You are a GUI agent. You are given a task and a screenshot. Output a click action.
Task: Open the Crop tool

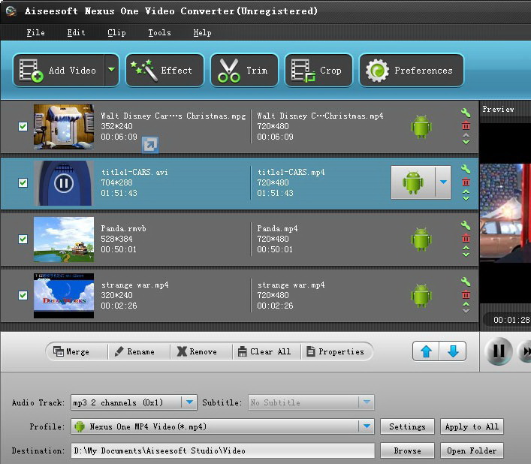[x=318, y=70]
